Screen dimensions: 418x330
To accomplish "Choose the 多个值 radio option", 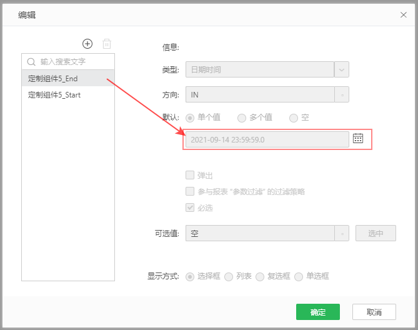I will click(x=242, y=117).
